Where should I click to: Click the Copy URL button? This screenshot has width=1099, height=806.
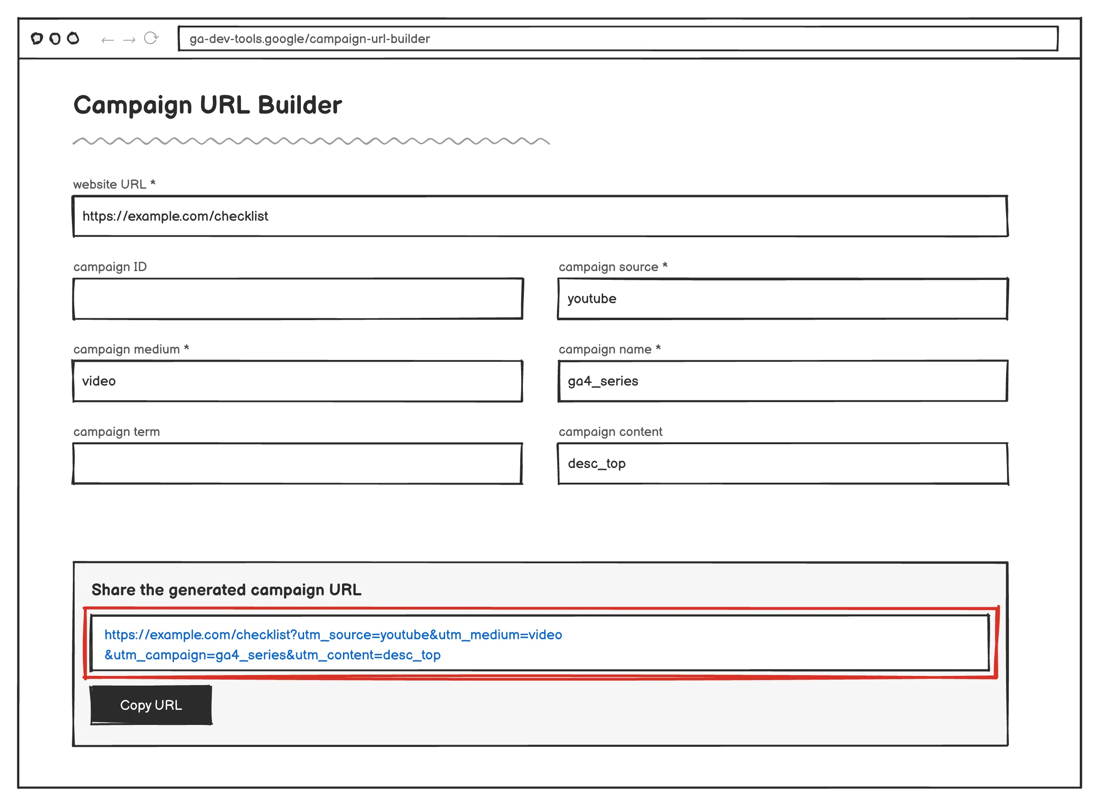click(151, 706)
